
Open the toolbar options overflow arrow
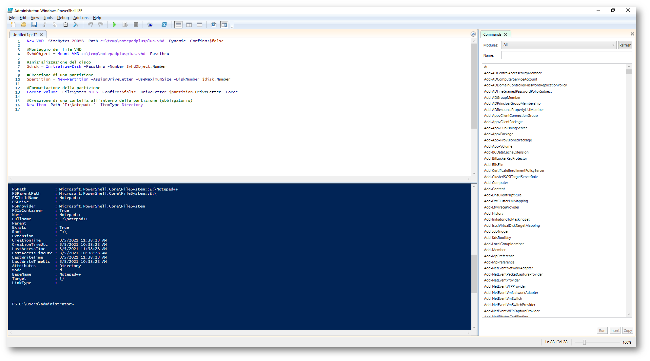pyautogui.click(x=232, y=27)
